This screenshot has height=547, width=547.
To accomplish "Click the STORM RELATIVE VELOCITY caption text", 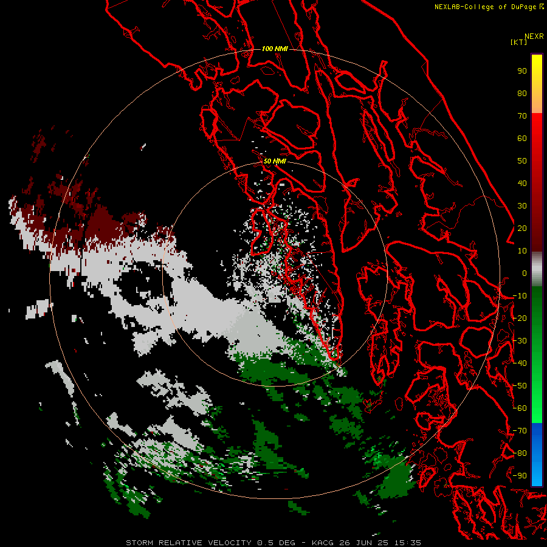I will point(188,543).
